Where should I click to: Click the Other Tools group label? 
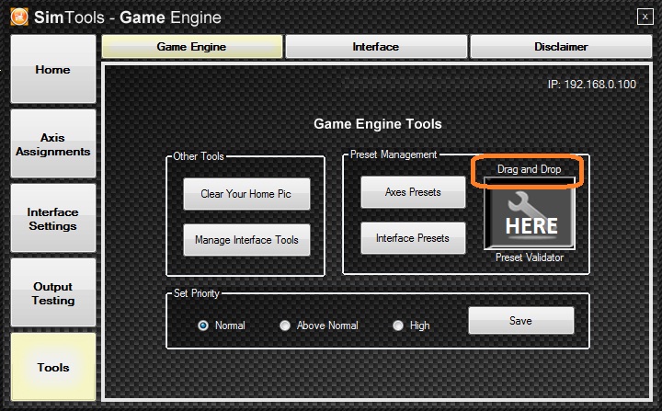pos(199,156)
